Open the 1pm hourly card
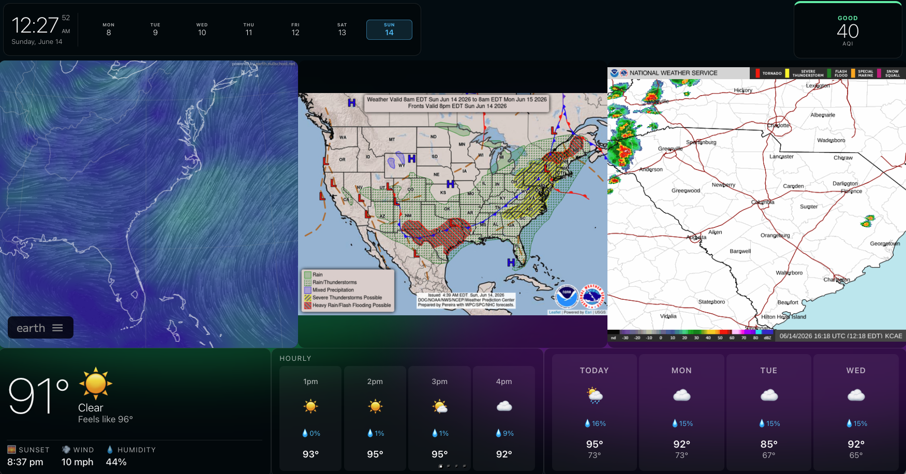 (310, 418)
